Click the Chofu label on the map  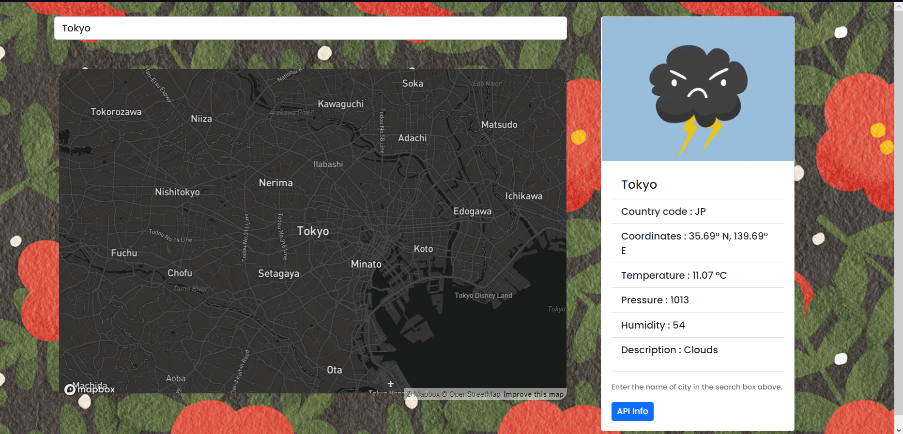tap(180, 273)
